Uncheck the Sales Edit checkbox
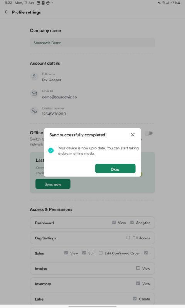 84,253
